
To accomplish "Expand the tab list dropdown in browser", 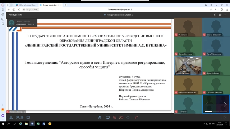I will click(11, 5).
